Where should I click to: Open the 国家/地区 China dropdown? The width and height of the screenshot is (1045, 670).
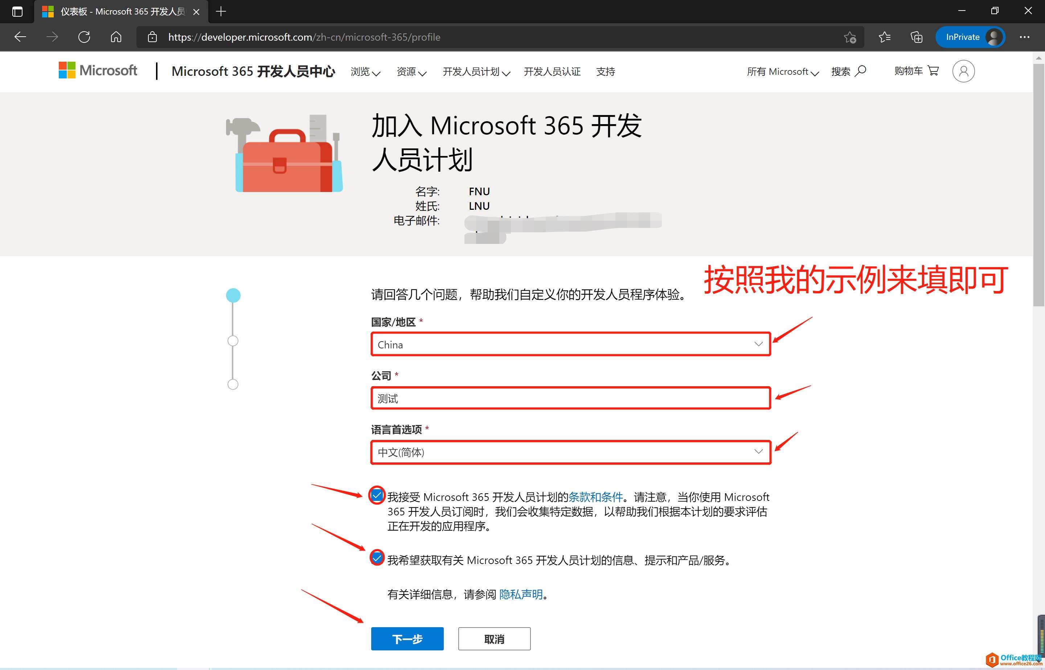click(570, 344)
